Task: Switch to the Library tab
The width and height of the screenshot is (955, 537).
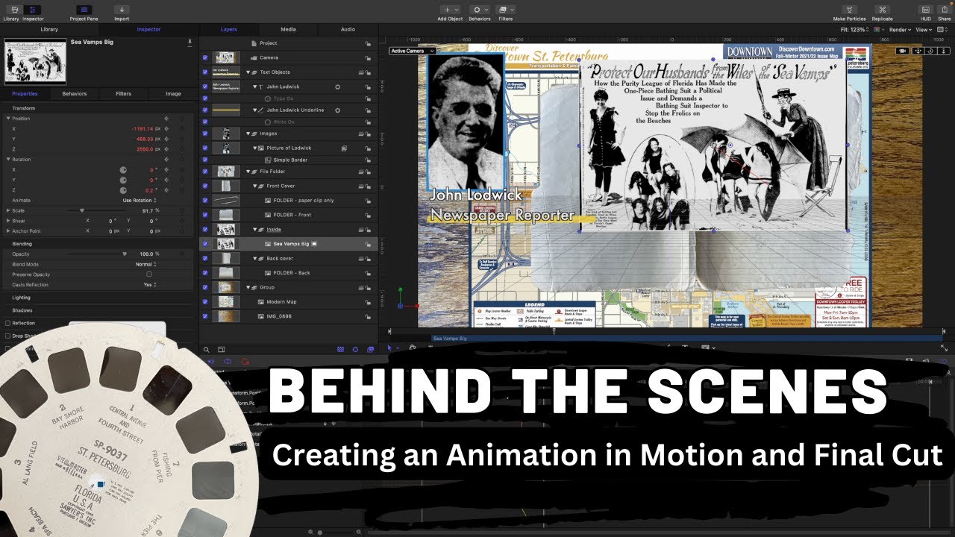Action: tap(49, 29)
